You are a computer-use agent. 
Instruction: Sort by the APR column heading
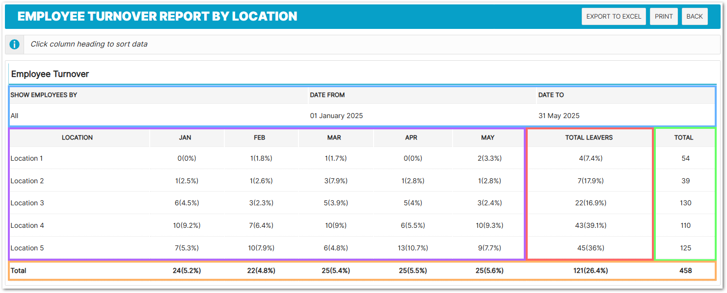pos(411,138)
